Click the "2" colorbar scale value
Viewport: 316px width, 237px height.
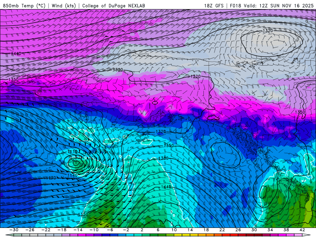click(x=142, y=230)
